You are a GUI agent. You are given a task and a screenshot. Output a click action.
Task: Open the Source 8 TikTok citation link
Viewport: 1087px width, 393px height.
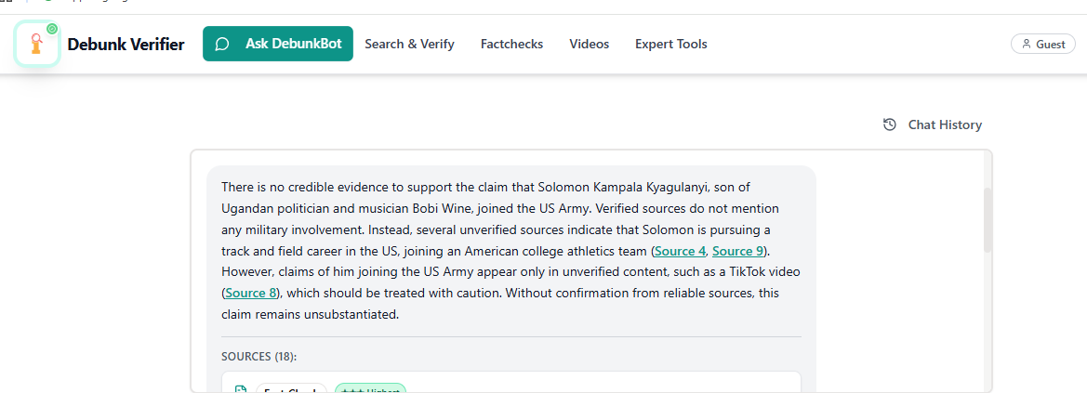(x=251, y=293)
